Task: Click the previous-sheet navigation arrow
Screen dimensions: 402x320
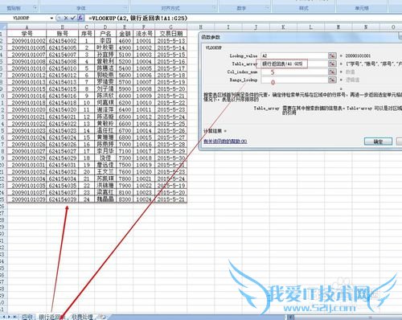Action: pos(9,317)
